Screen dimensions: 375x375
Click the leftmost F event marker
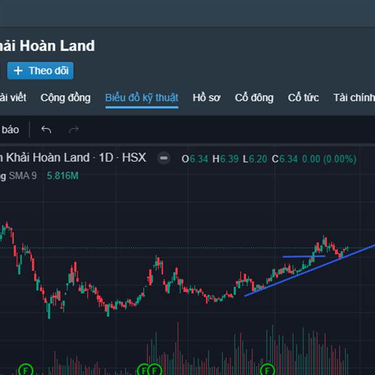point(26,370)
